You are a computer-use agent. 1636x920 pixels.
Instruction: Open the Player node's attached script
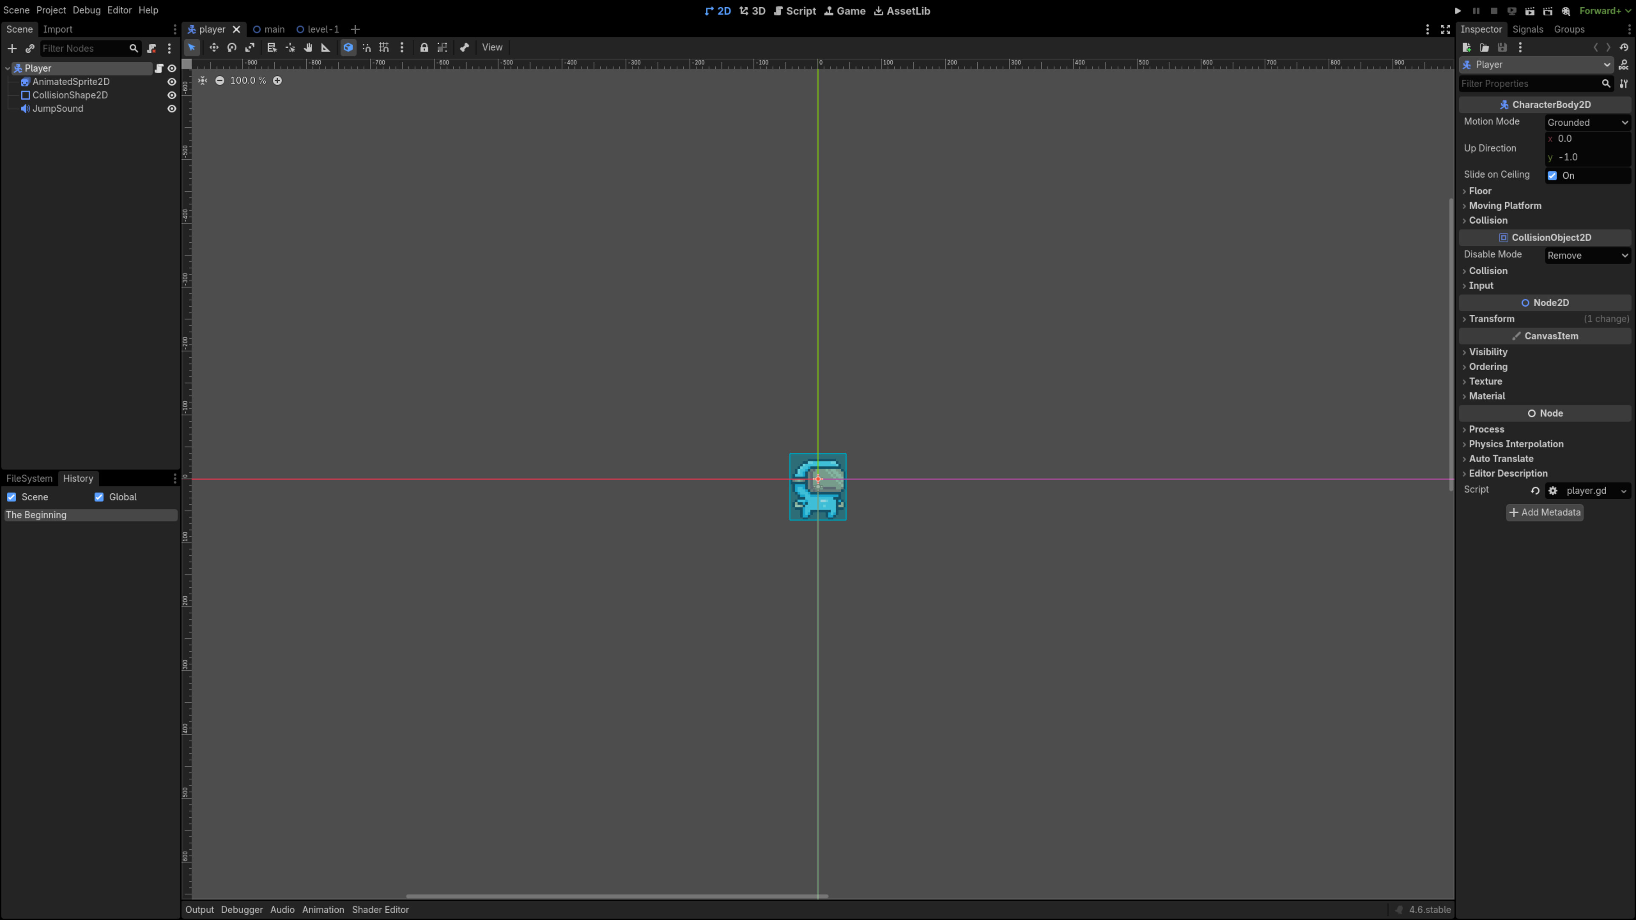click(159, 68)
